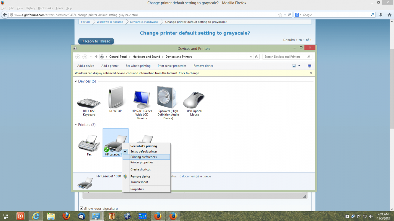Switch to the Control Panel taskbar window

point(96,216)
